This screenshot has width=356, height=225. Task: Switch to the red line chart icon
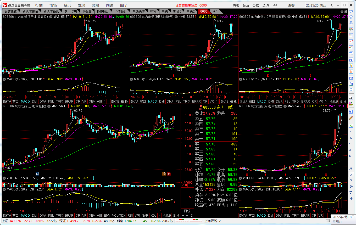(351, 41)
